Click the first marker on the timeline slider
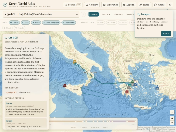 pos(76,121)
